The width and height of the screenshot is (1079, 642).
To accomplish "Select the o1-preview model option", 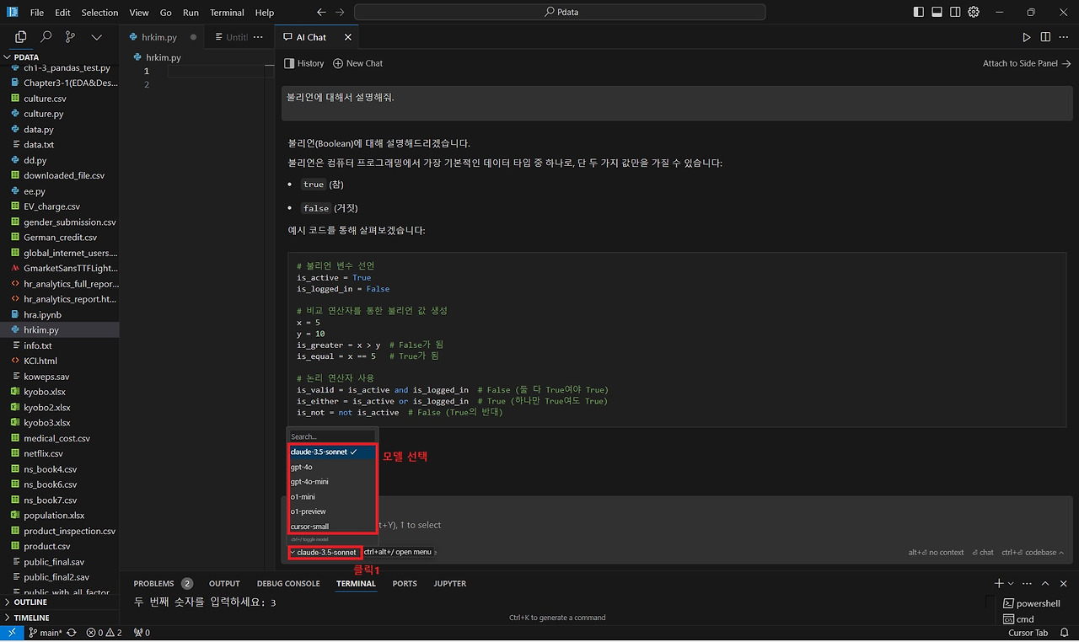I will tap(330, 511).
